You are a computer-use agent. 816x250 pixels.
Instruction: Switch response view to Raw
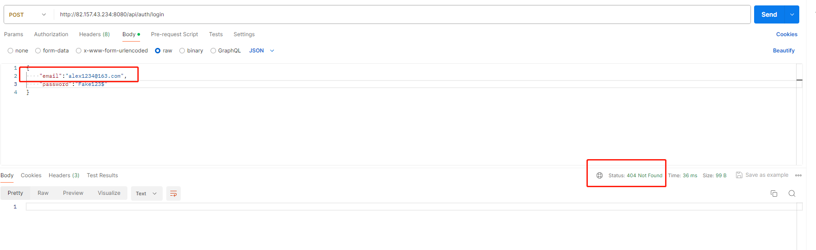(43, 193)
